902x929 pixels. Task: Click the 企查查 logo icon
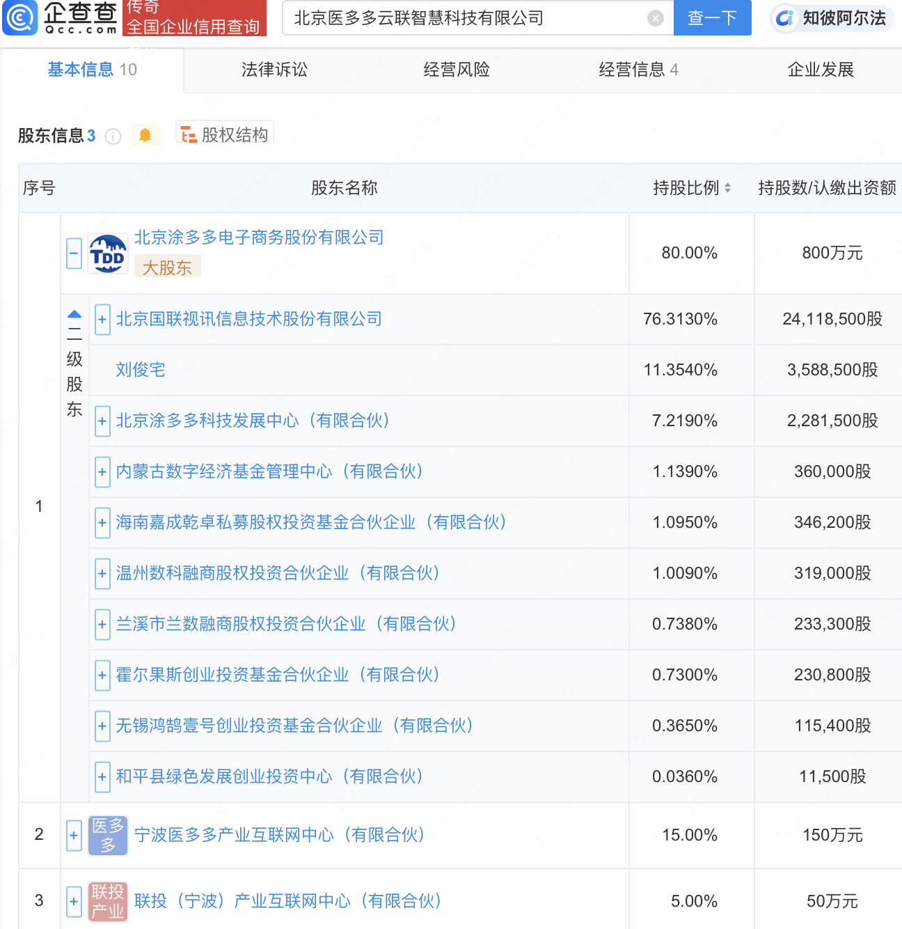tap(20, 17)
